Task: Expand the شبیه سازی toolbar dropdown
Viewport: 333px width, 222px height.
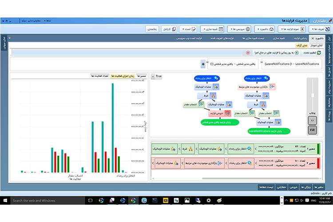Action: pos(213,29)
